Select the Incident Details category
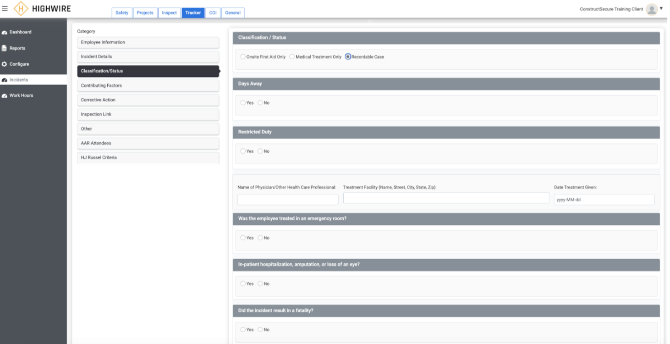Screen dimensions: 670x344 coord(148,56)
